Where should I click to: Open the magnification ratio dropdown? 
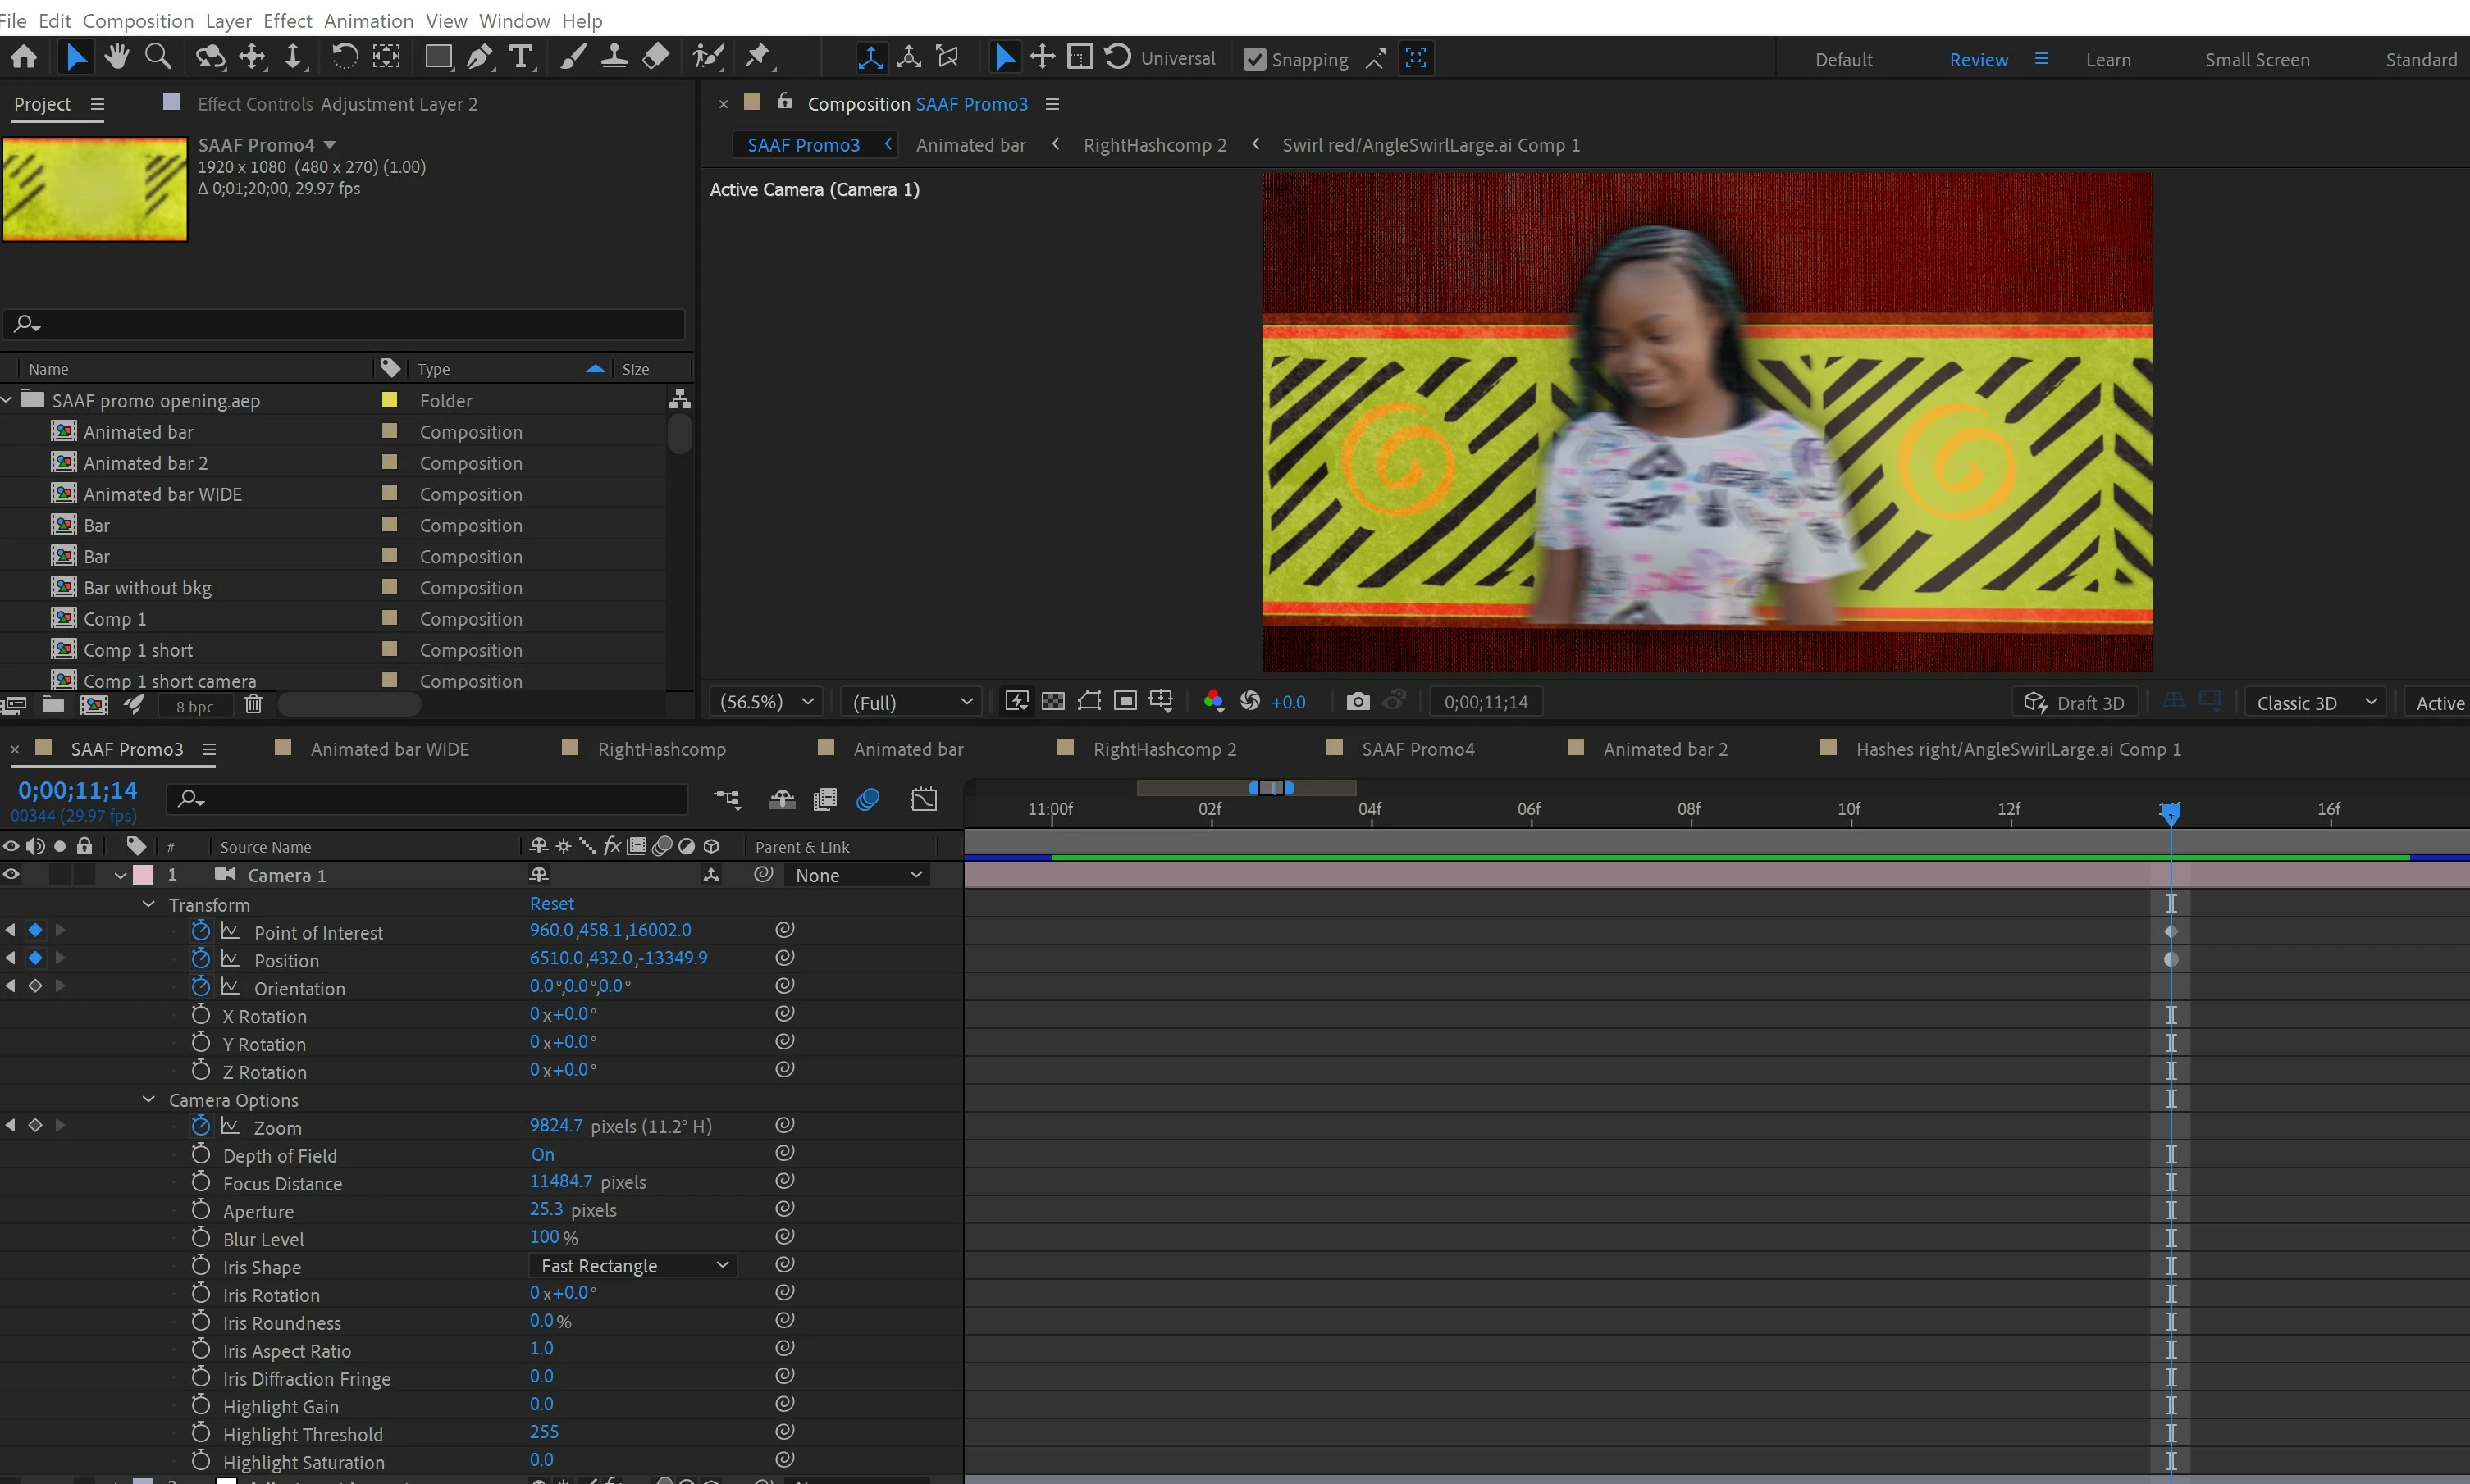coord(766,702)
